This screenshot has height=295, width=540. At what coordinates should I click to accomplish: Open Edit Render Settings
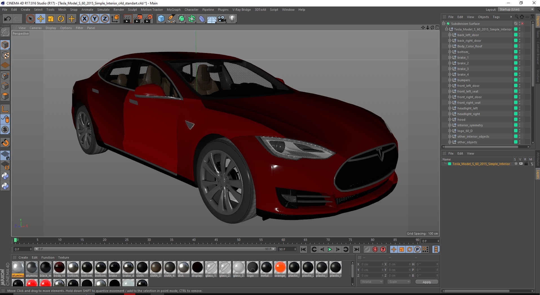tap(148, 19)
